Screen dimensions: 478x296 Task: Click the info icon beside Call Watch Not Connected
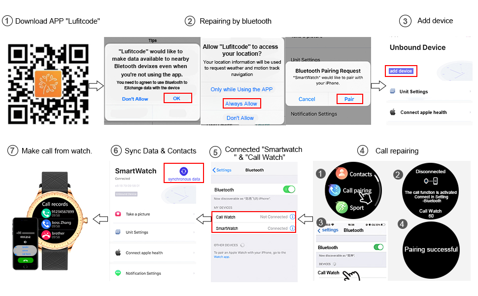[x=292, y=217]
